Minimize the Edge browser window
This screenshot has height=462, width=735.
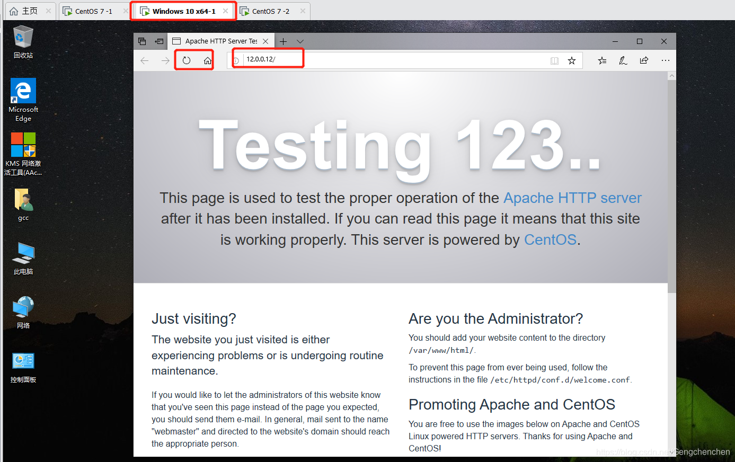tap(615, 41)
